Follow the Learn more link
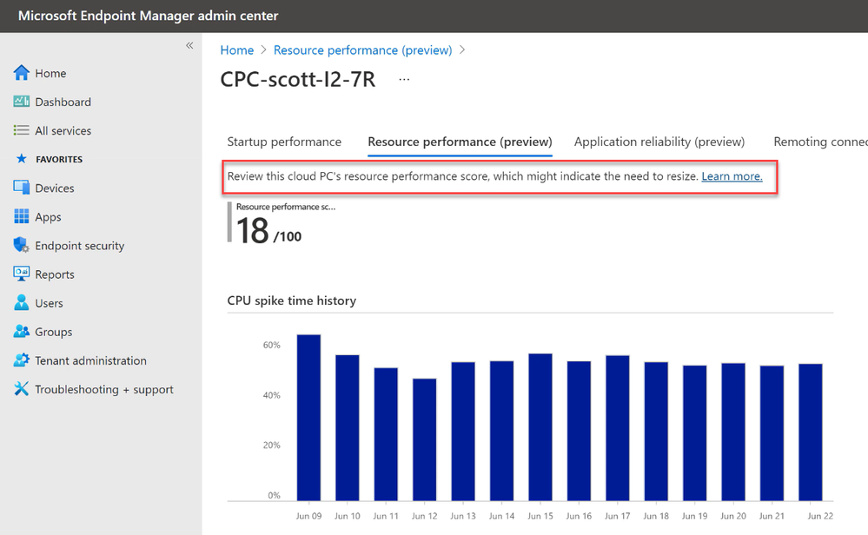 [x=732, y=176]
